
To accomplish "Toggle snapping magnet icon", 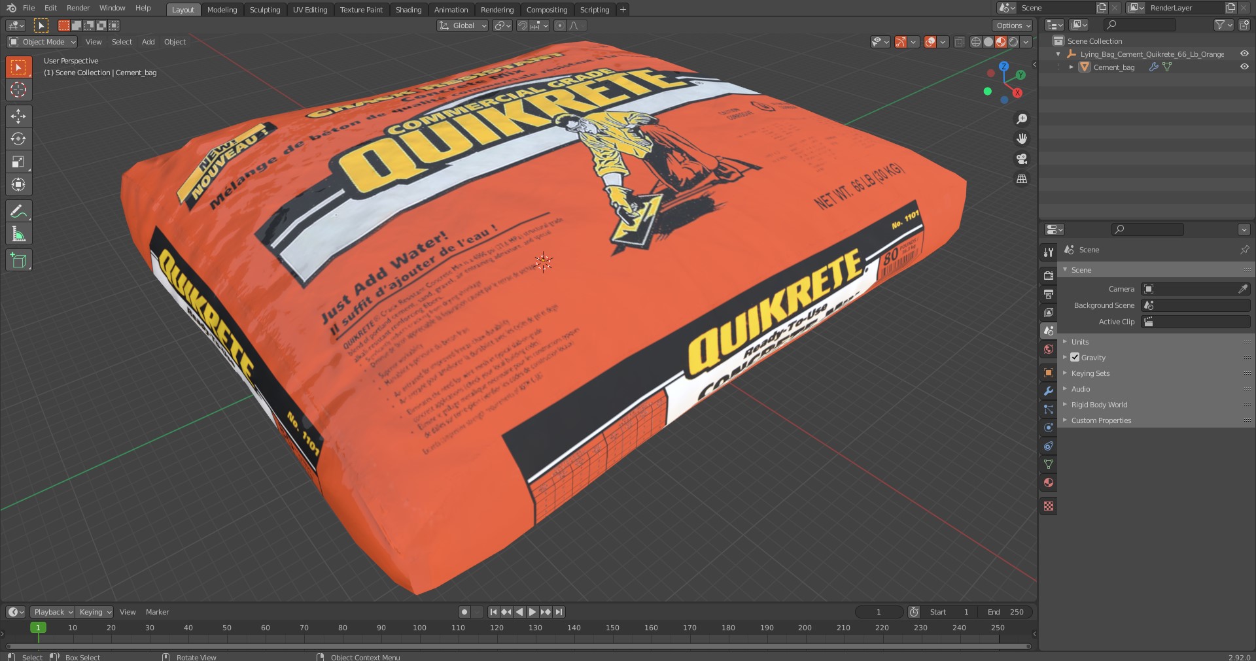I will [x=523, y=25].
